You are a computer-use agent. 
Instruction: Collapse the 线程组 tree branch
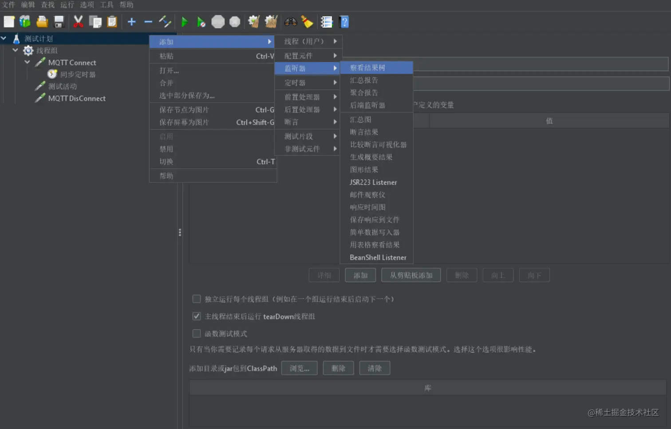pos(16,50)
